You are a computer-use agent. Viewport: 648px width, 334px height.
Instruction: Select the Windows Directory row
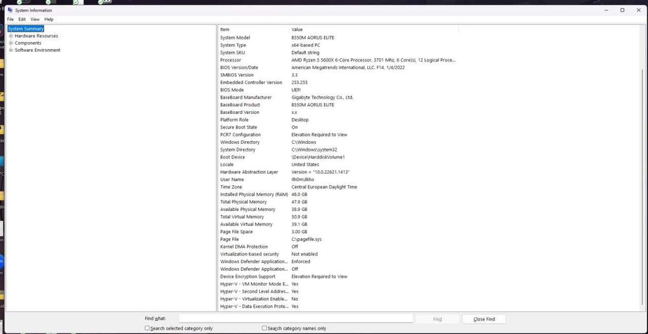pyautogui.click(x=338, y=142)
